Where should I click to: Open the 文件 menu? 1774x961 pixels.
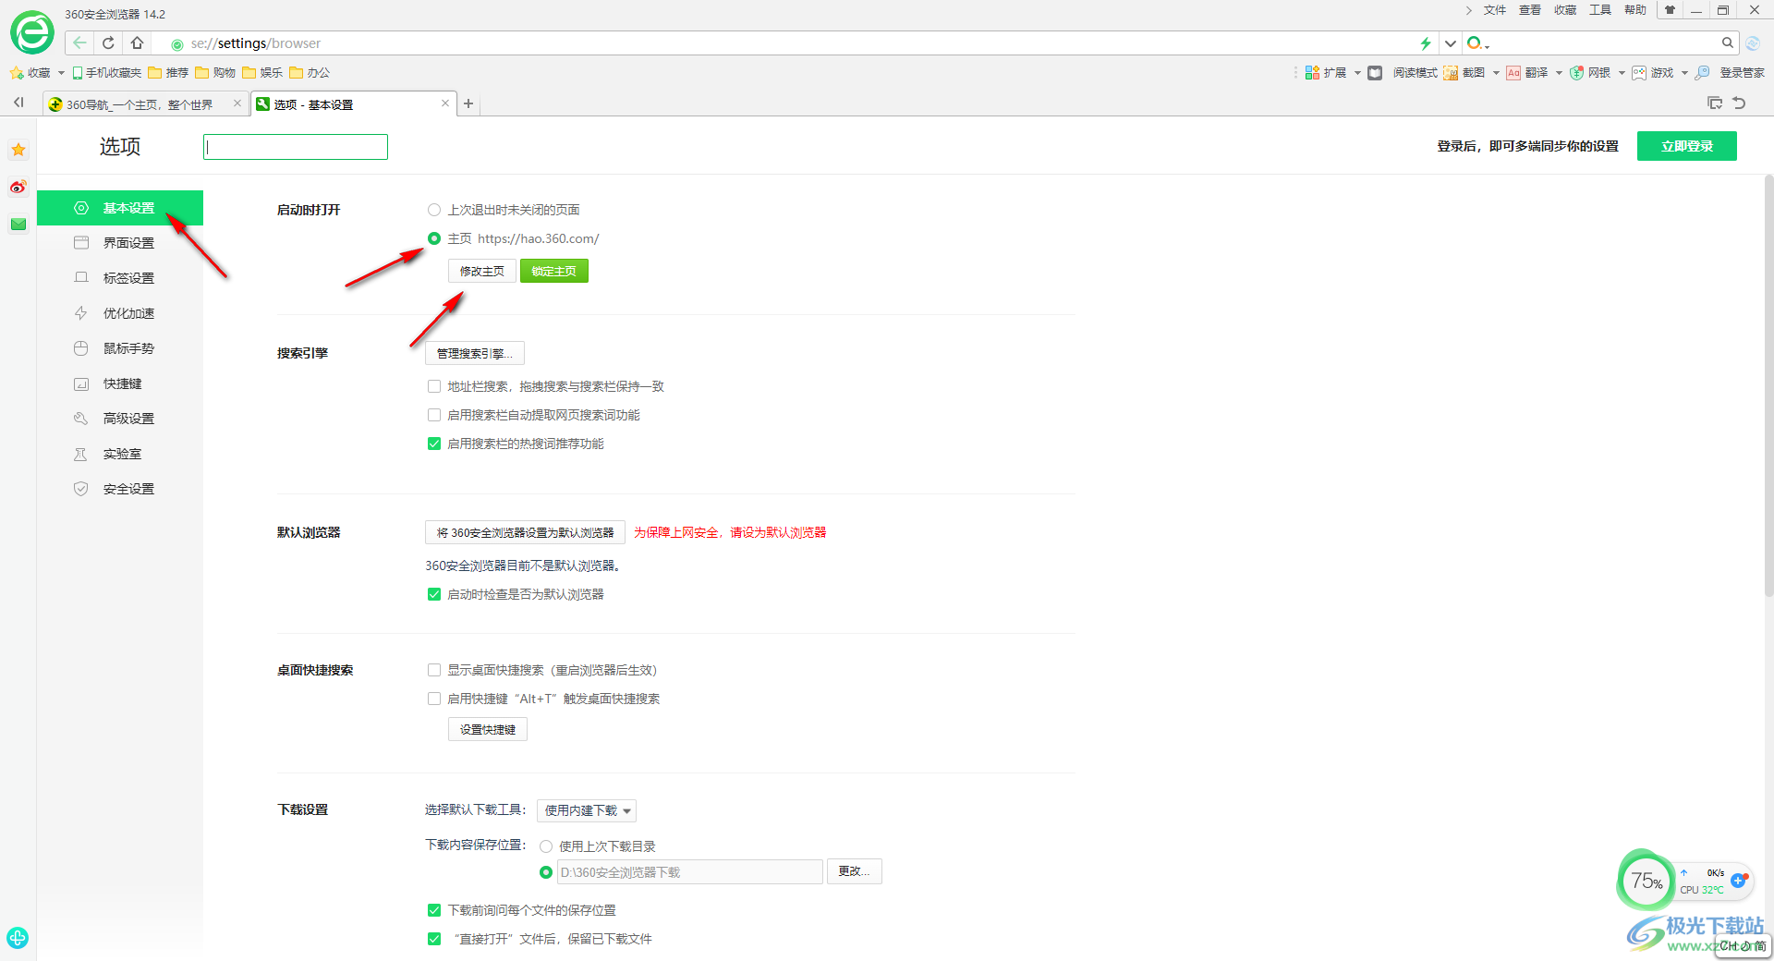click(x=1495, y=10)
